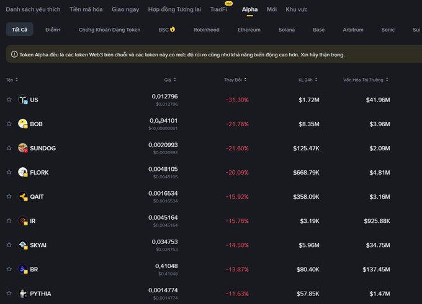Image resolution: width=422 pixels, height=304 pixels.
Task: Filter by the Sonic chain
Action: 388,30
